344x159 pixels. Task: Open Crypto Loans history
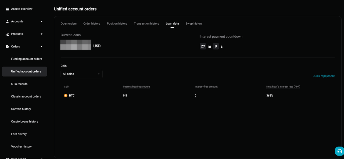(x=25, y=122)
